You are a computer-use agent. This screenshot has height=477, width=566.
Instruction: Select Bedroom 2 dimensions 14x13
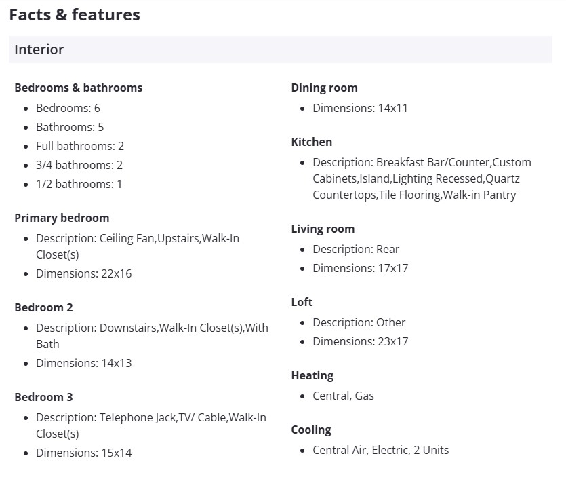point(84,363)
